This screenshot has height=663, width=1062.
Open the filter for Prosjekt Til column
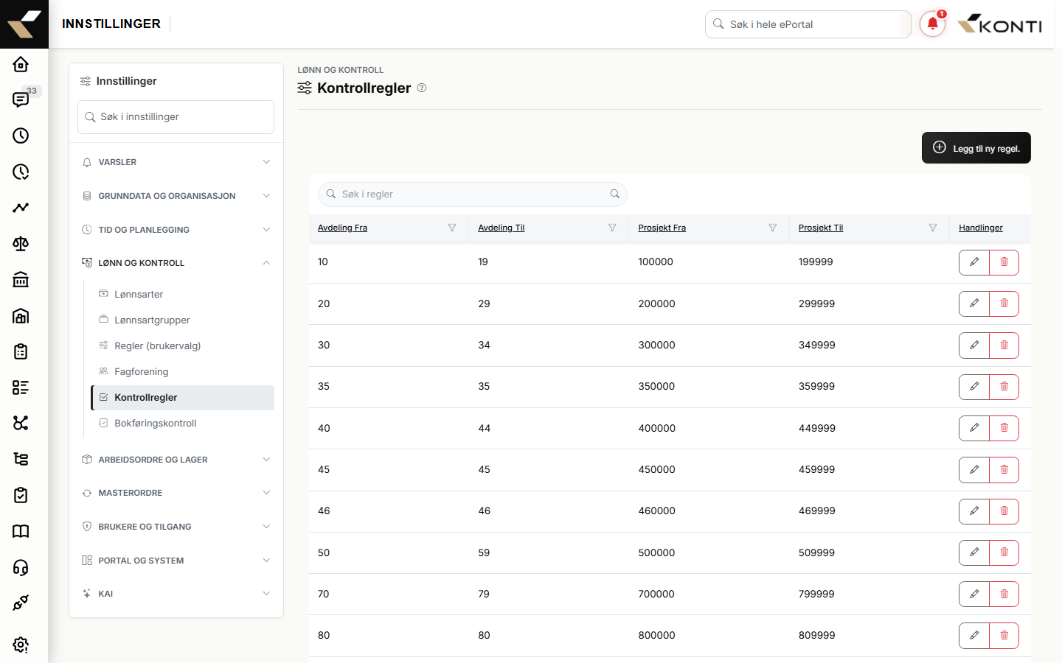[x=933, y=228]
